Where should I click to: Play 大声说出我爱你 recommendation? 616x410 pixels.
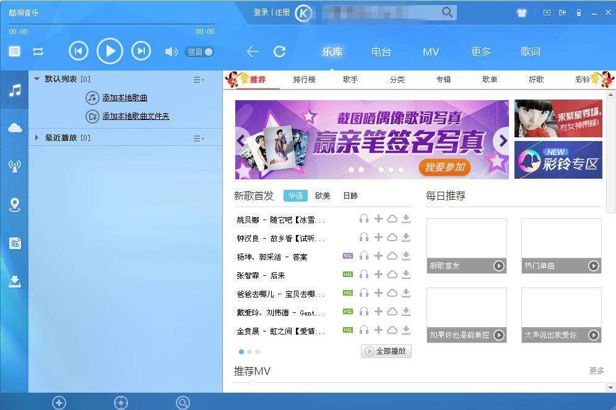[594, 335]
